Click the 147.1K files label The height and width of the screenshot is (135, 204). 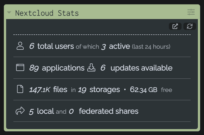pyautogui.click(x=48, y=89)
